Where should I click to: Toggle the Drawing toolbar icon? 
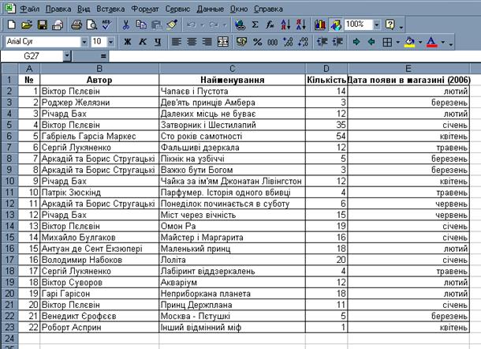point(336,24)
